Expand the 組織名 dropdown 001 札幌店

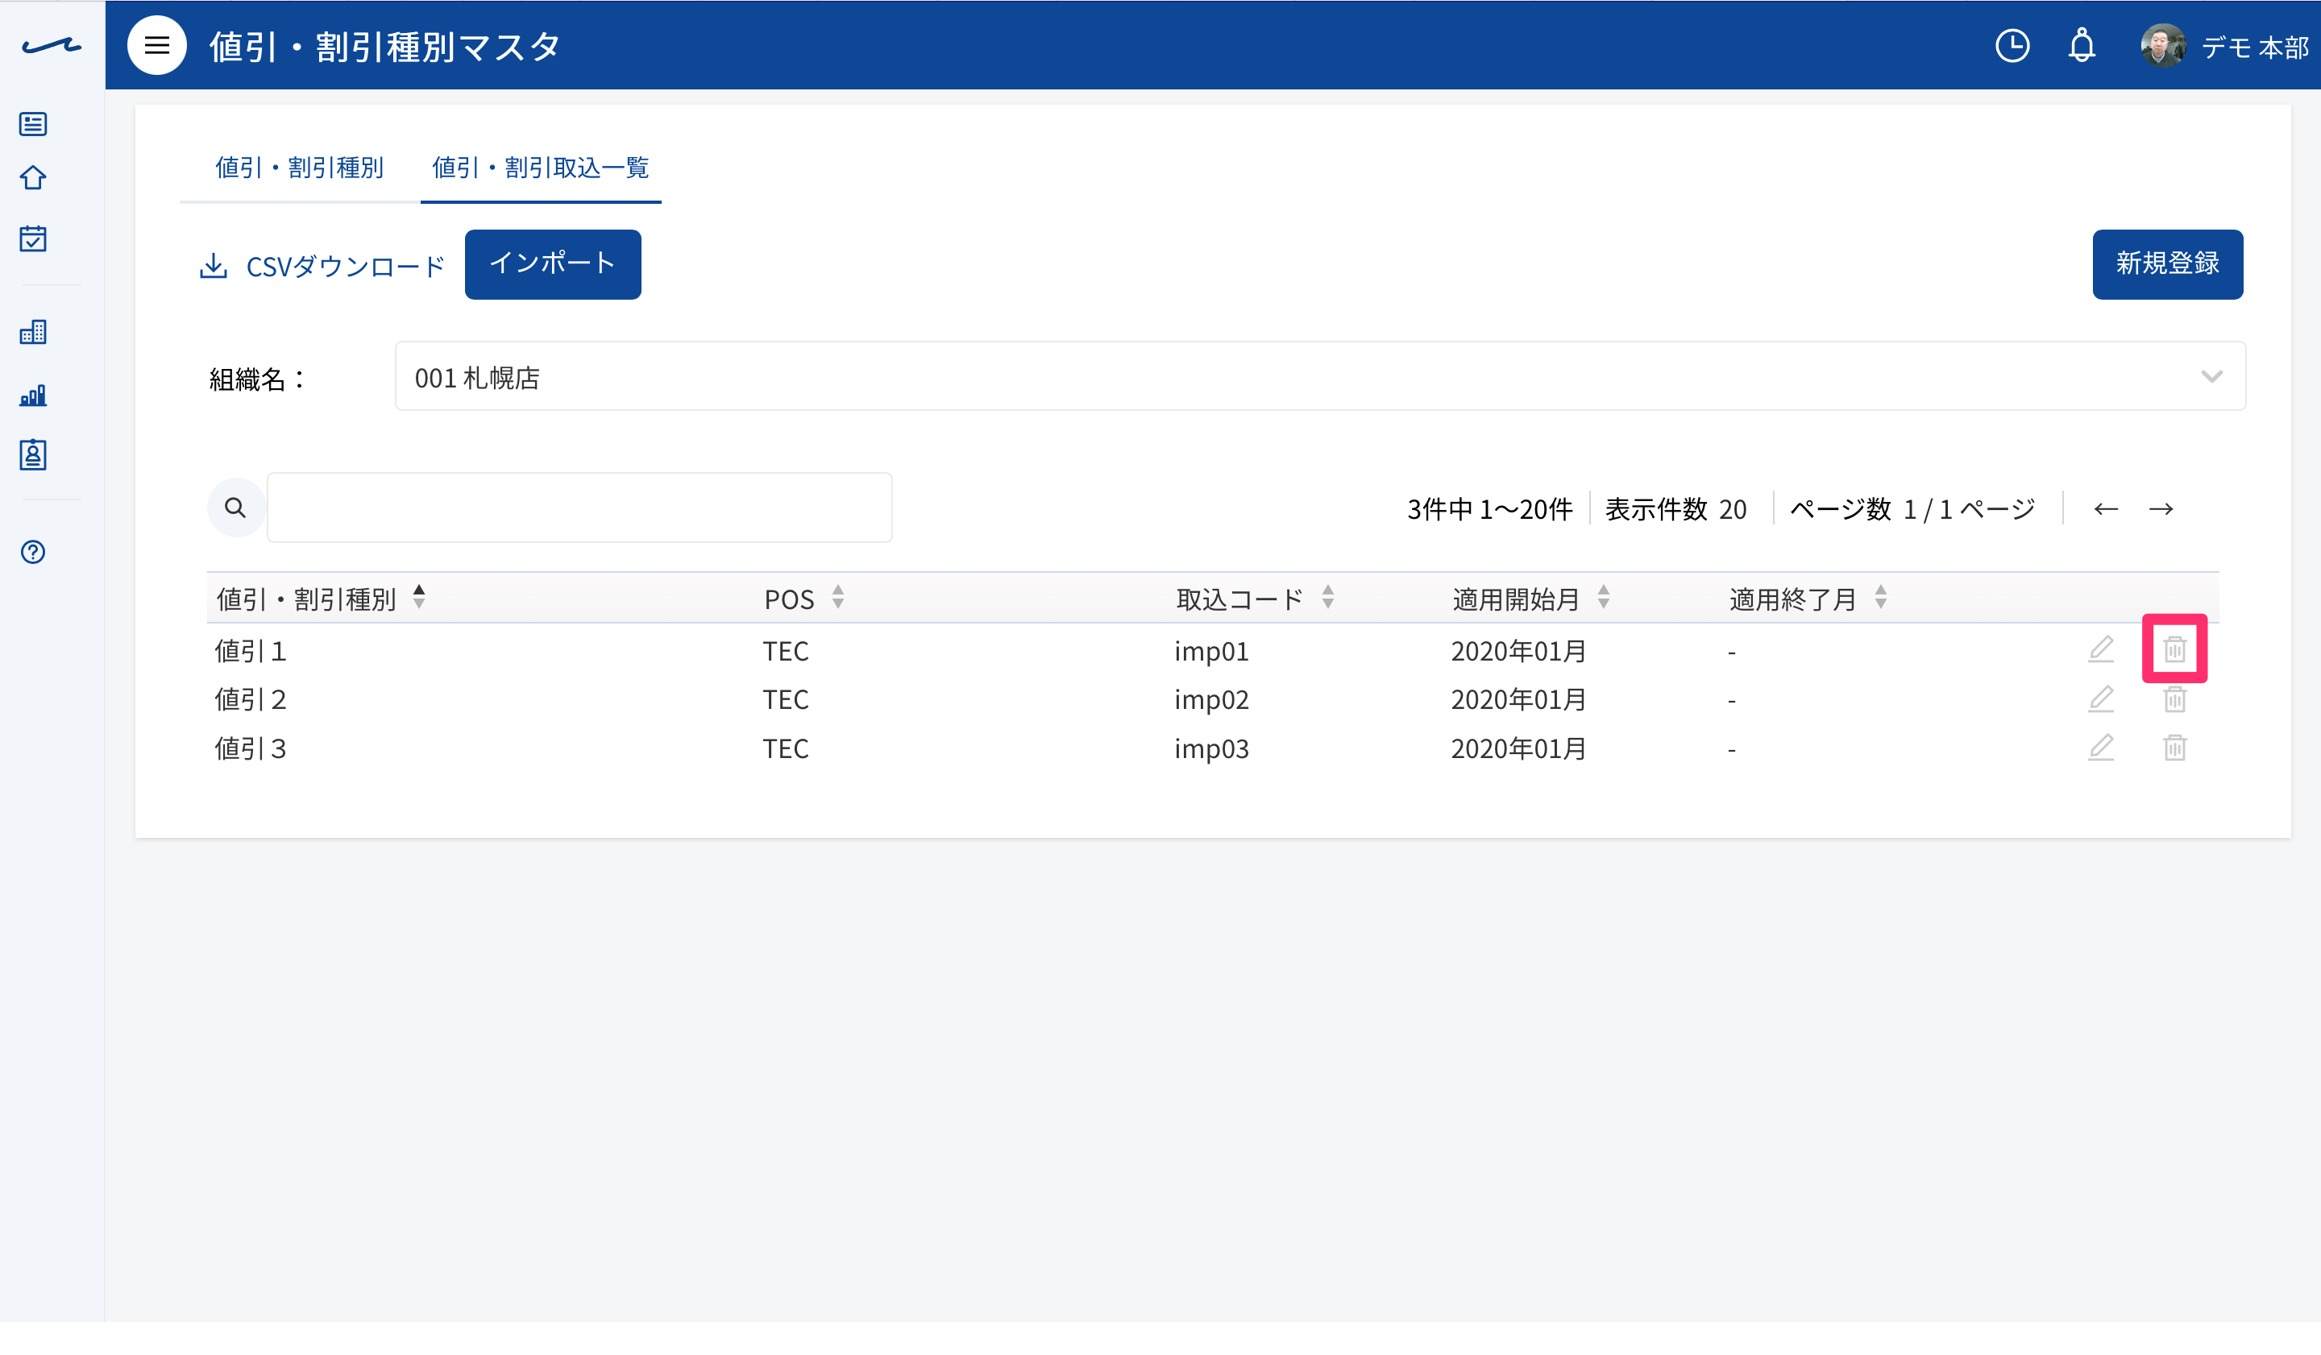click(1320, 375)
